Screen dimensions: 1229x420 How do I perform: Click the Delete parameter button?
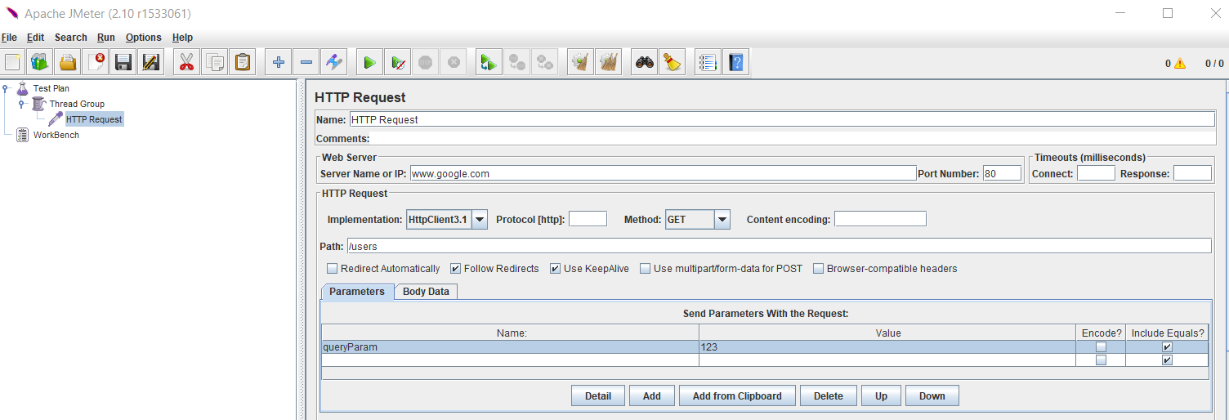click(828, 396)
